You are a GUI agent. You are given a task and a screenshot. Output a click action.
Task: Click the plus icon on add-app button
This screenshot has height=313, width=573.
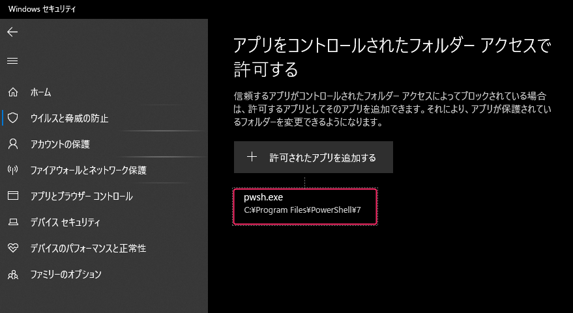pos(252,157)
